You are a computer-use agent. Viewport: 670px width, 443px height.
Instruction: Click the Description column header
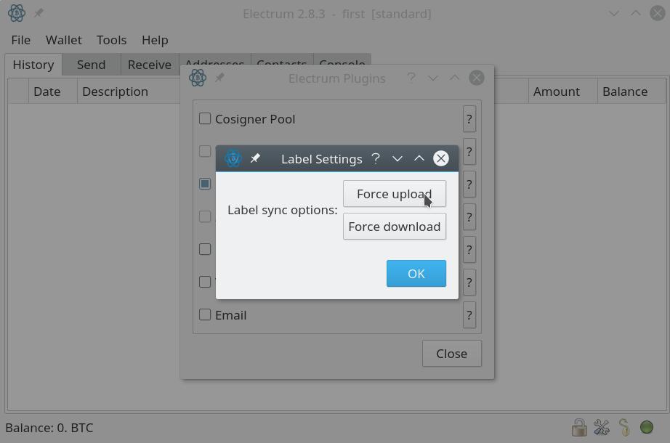click(x=128, y=92)
